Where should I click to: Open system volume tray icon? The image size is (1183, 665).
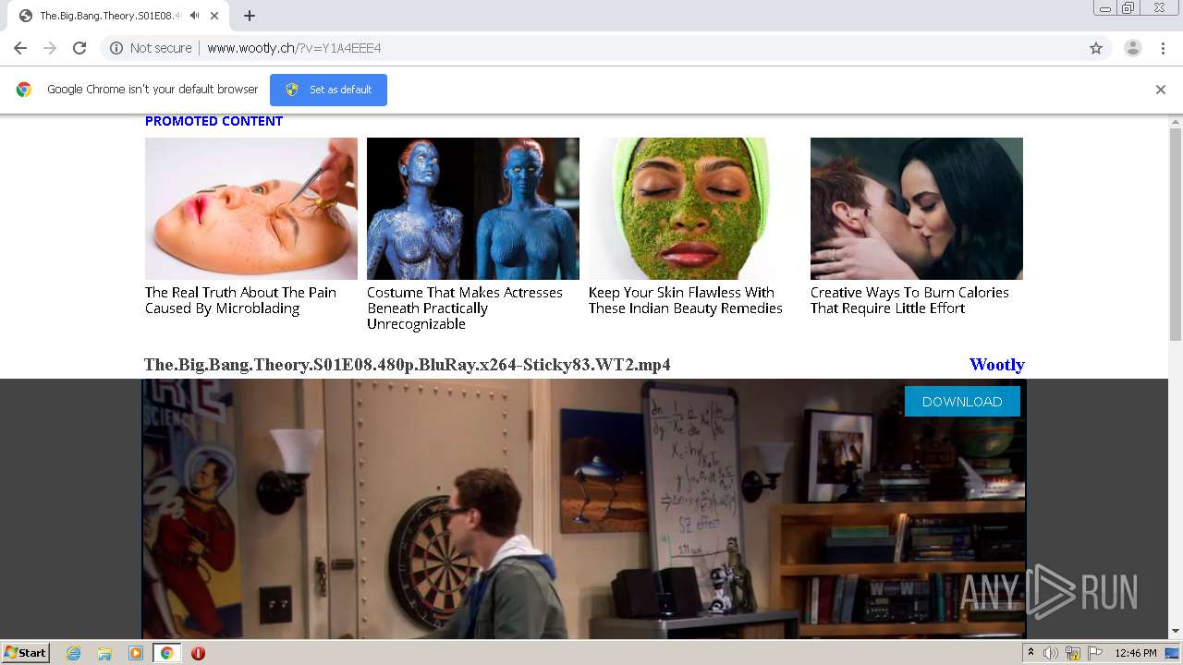point(1051,653)
